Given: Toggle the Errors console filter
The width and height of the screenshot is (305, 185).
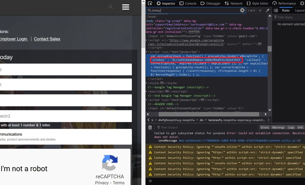Looking at the screenshot, I should click(x=265, y=127).
